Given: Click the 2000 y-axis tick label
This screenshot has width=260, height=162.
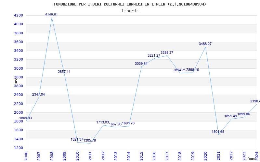Looking at the screenshot, I should pos(19,112).
